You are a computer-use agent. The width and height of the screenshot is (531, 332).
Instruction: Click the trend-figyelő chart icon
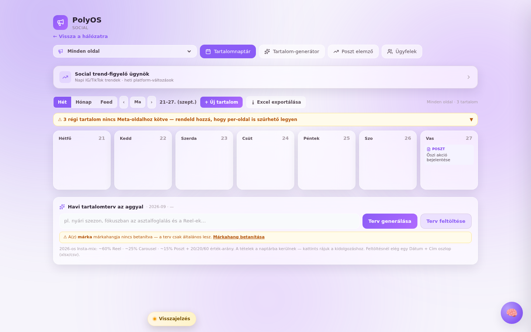[x=65, y=77]
